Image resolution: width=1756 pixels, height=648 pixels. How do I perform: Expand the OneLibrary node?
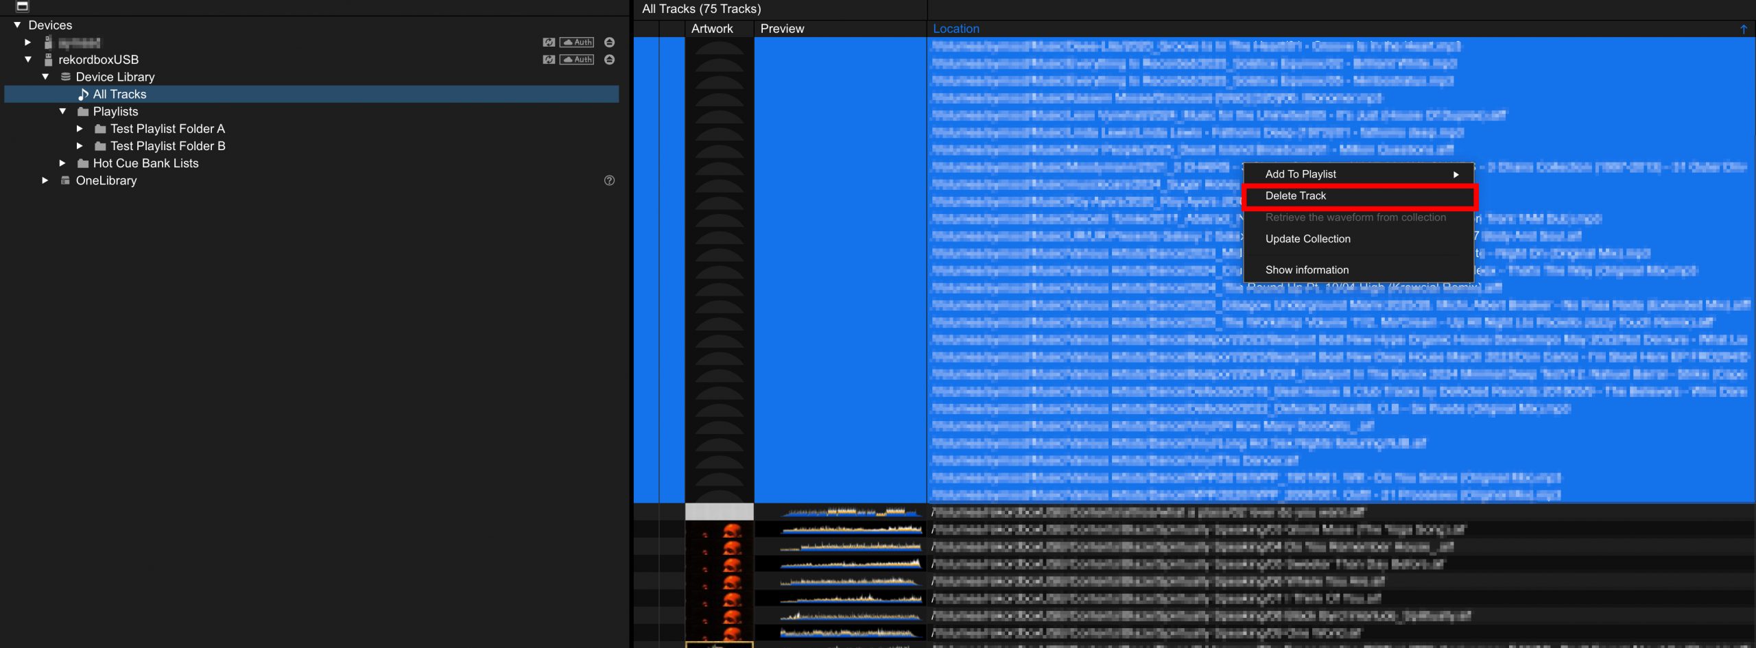pyautogui.click(x=45, y=180)
